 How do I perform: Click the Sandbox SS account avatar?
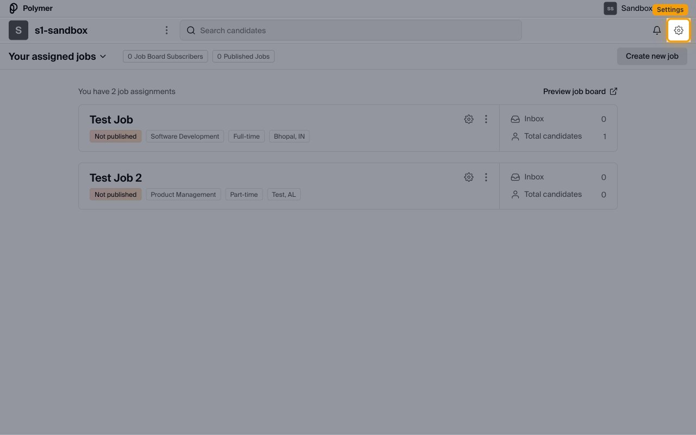click(610, 8)
